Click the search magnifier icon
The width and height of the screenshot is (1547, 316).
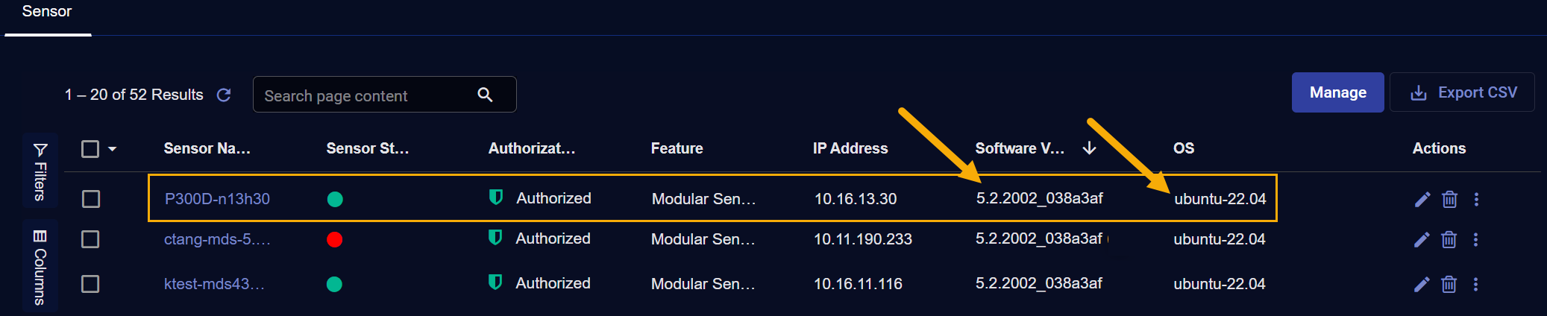485,95
